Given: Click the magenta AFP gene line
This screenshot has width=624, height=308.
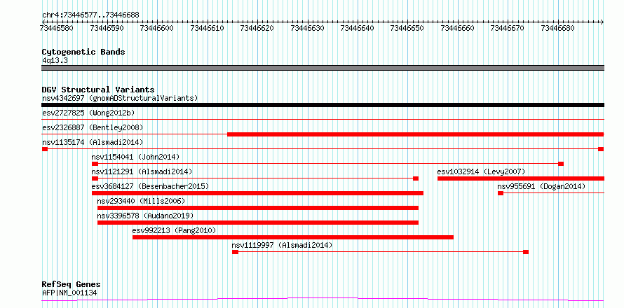Looking at the screenshot, I should tap(323, 299).
